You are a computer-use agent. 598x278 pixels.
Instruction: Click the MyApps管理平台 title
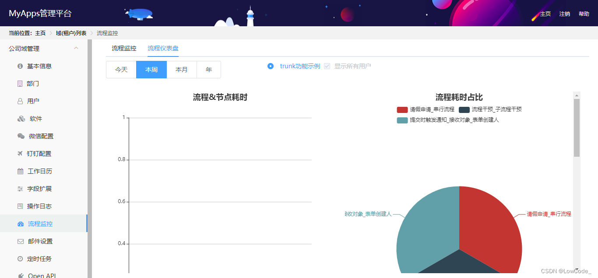point(40,14)
